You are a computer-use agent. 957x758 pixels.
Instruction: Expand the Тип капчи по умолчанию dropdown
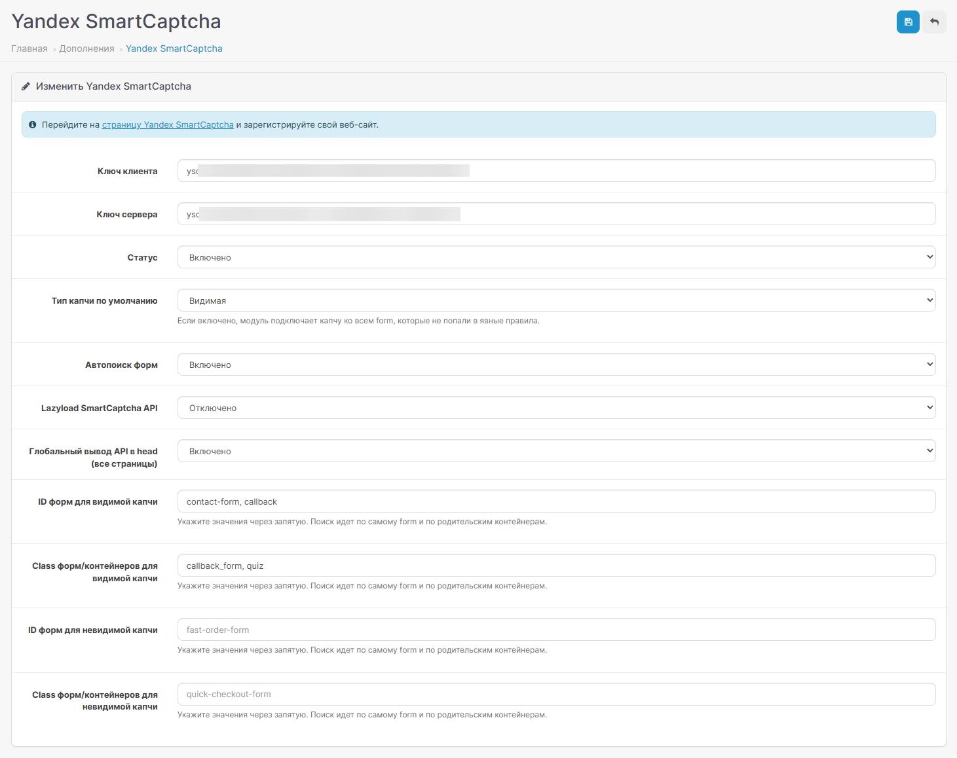[x=555, y=300]
